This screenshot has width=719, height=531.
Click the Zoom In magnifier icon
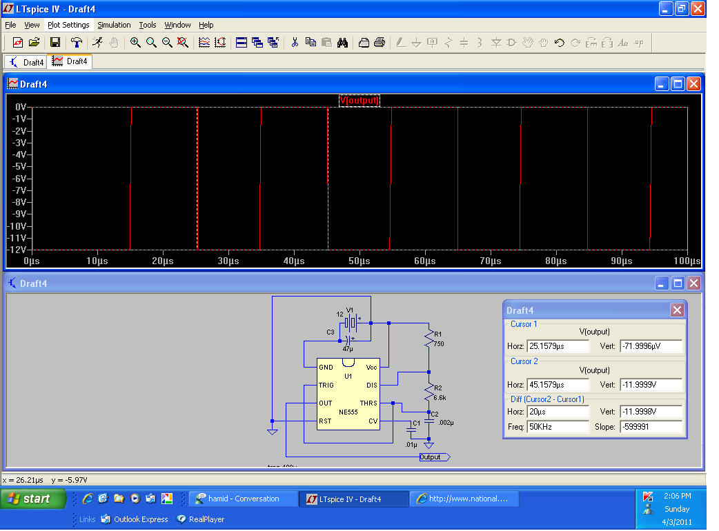tap(135, 43)
